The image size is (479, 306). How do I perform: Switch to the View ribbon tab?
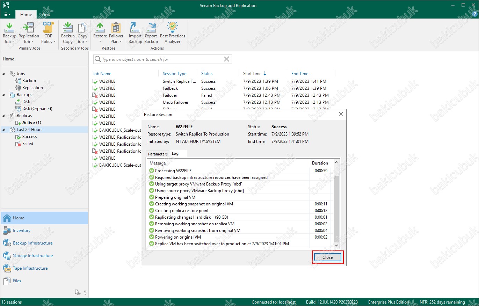click(46, 15)
